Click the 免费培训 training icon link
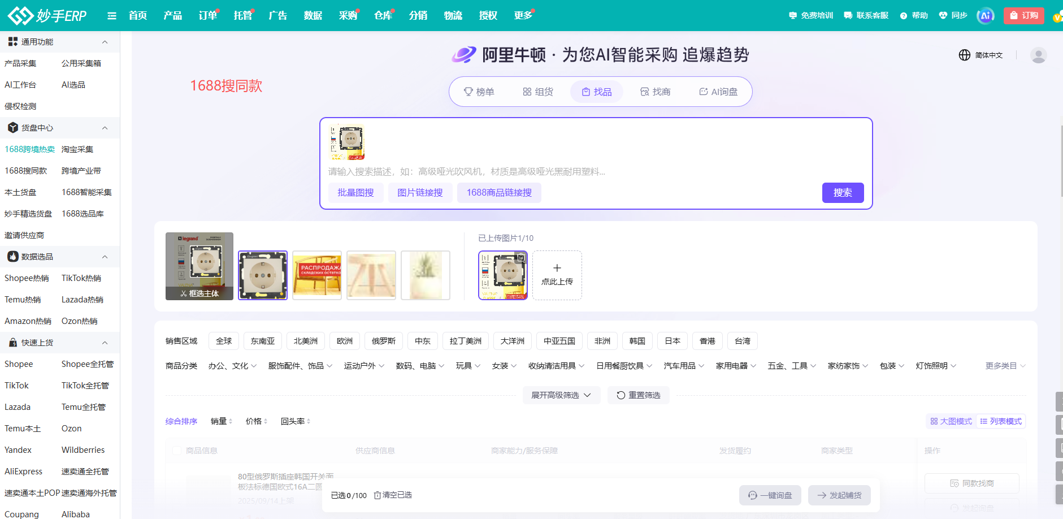This screenshot has width=1063, height=519. point(811,15)
